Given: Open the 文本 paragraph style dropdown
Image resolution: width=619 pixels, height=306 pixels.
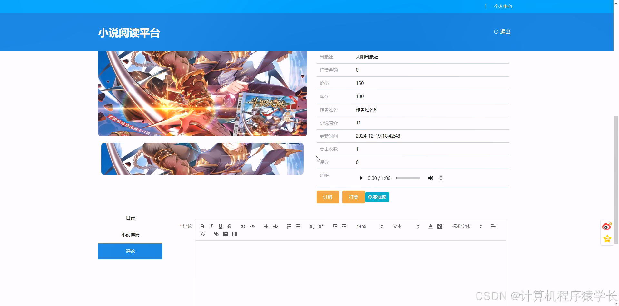Looking at the screenshot, I should tap(406, 226).
